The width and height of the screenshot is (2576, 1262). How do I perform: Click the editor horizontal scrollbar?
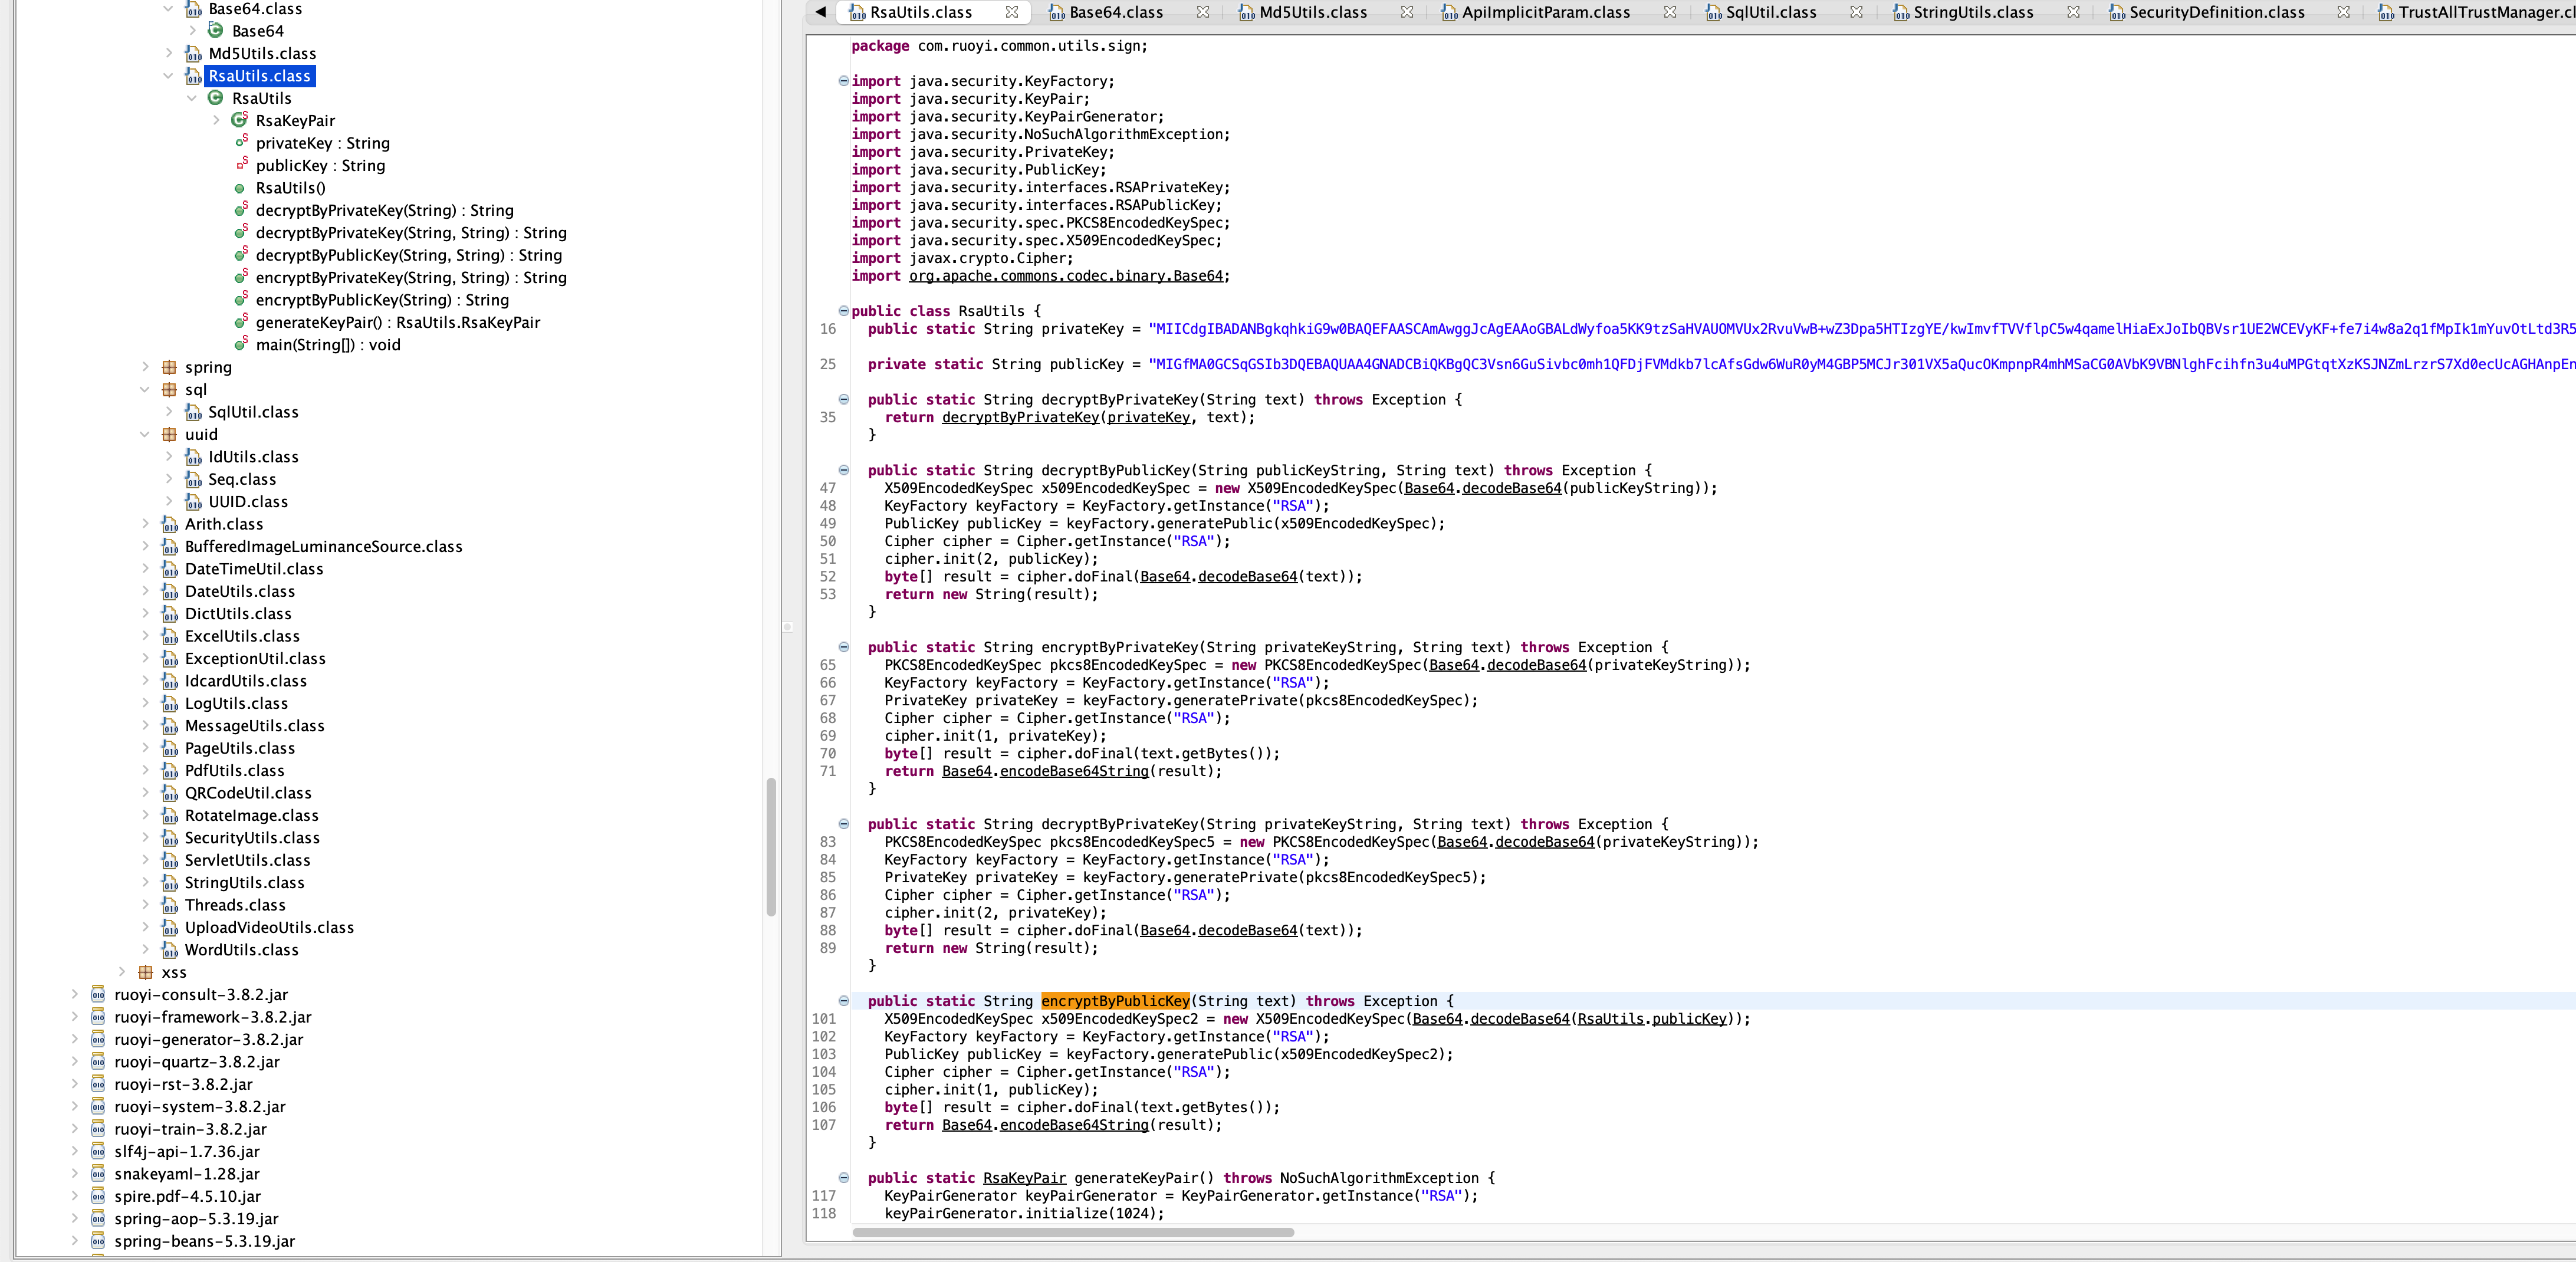(1073, 1232)
